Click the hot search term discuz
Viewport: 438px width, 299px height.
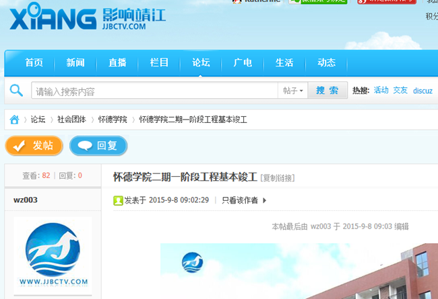tap(423, 91)
